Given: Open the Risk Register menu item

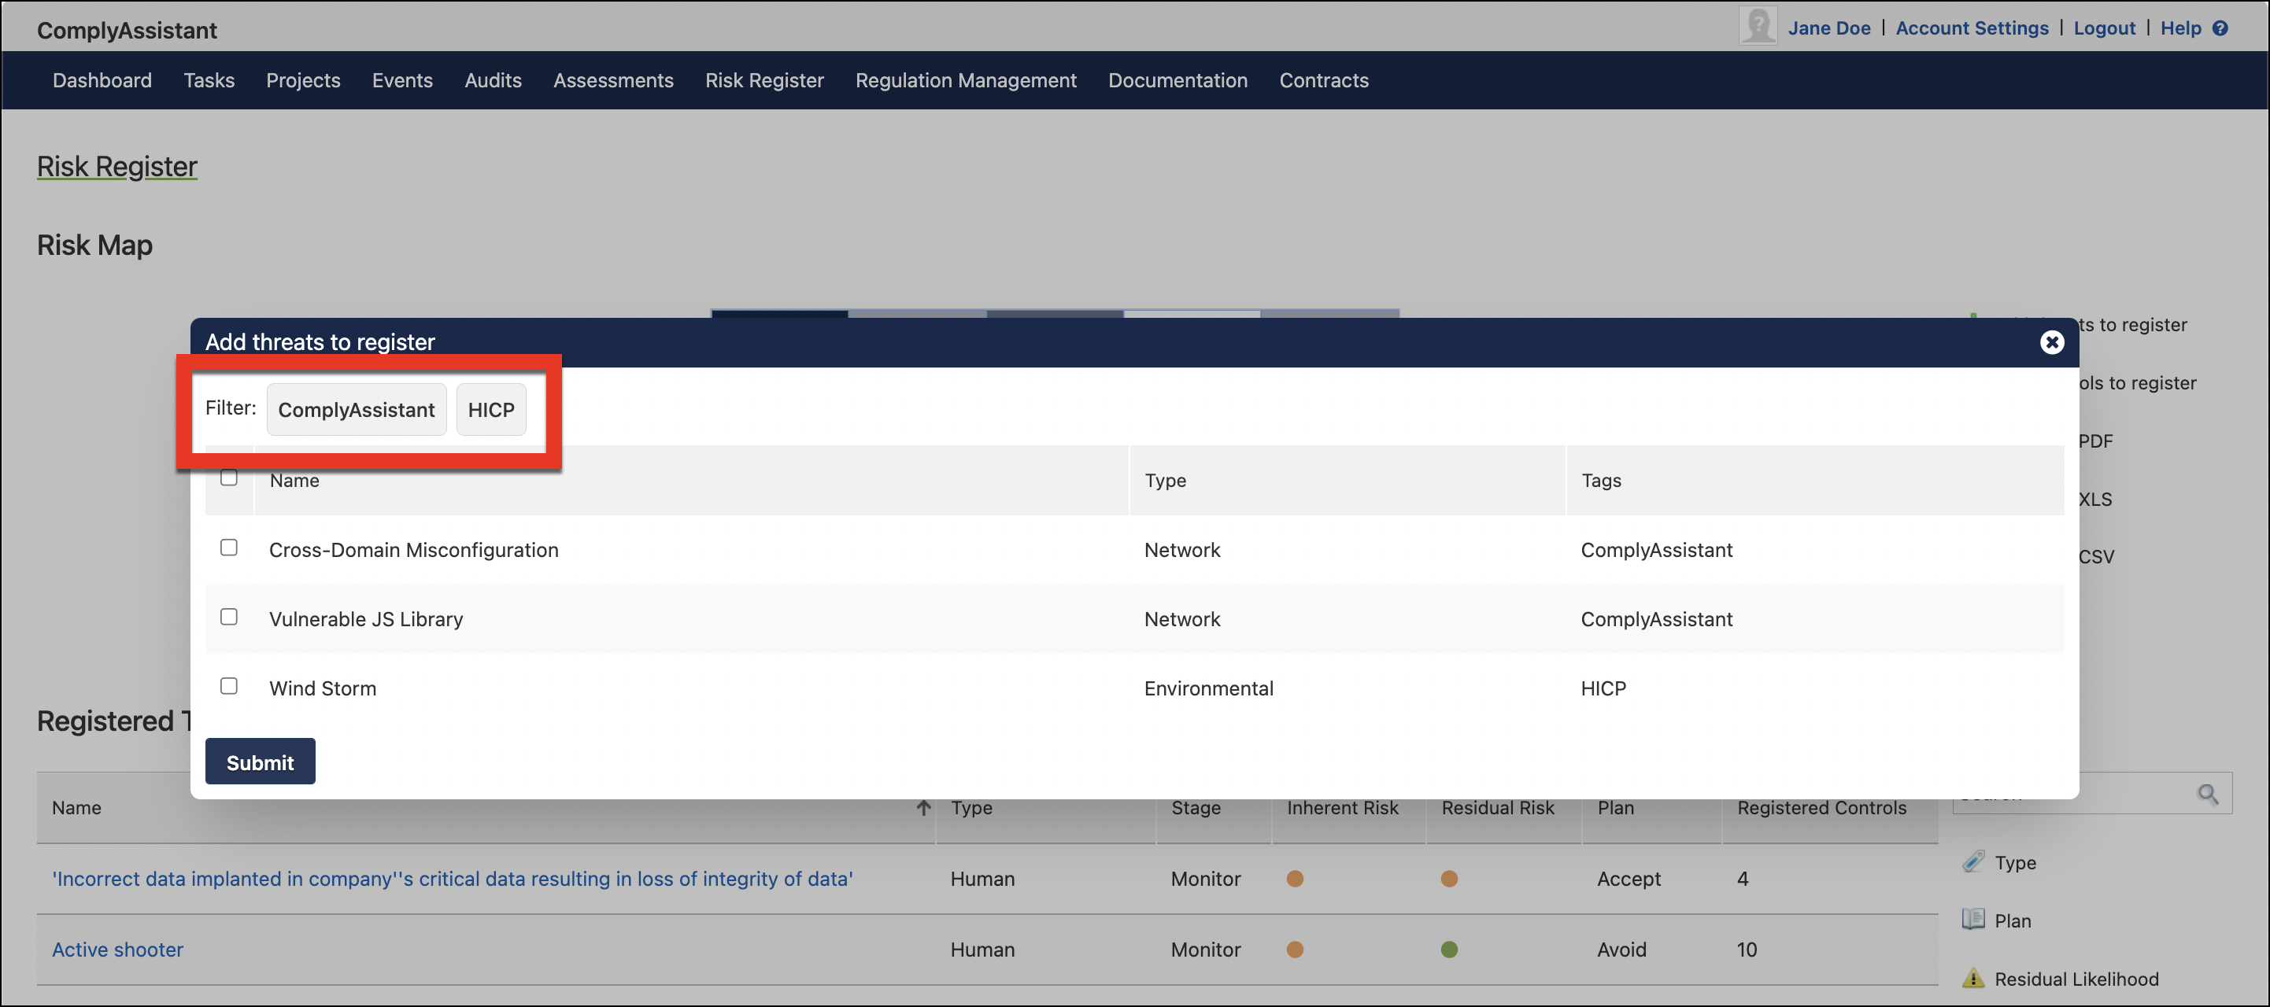Looking at the screenshot, I should [764, 80].
